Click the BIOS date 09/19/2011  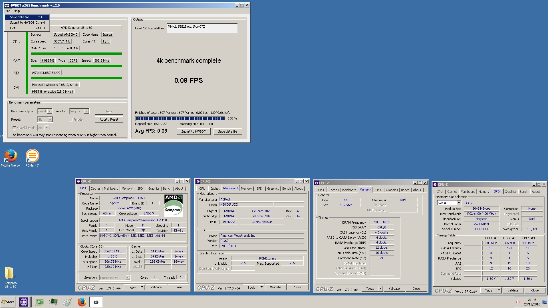coord(261,246)
